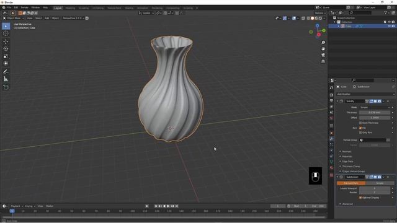397x223 pixels.
Task: Open the Material properties tab
Action: pos(331,167)
